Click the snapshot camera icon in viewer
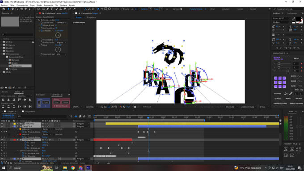Screen dimensions: 304x171 pyautogui.click(x=135, y=107)
